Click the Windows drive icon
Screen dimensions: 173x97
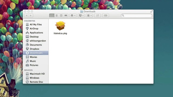(27, 78)
